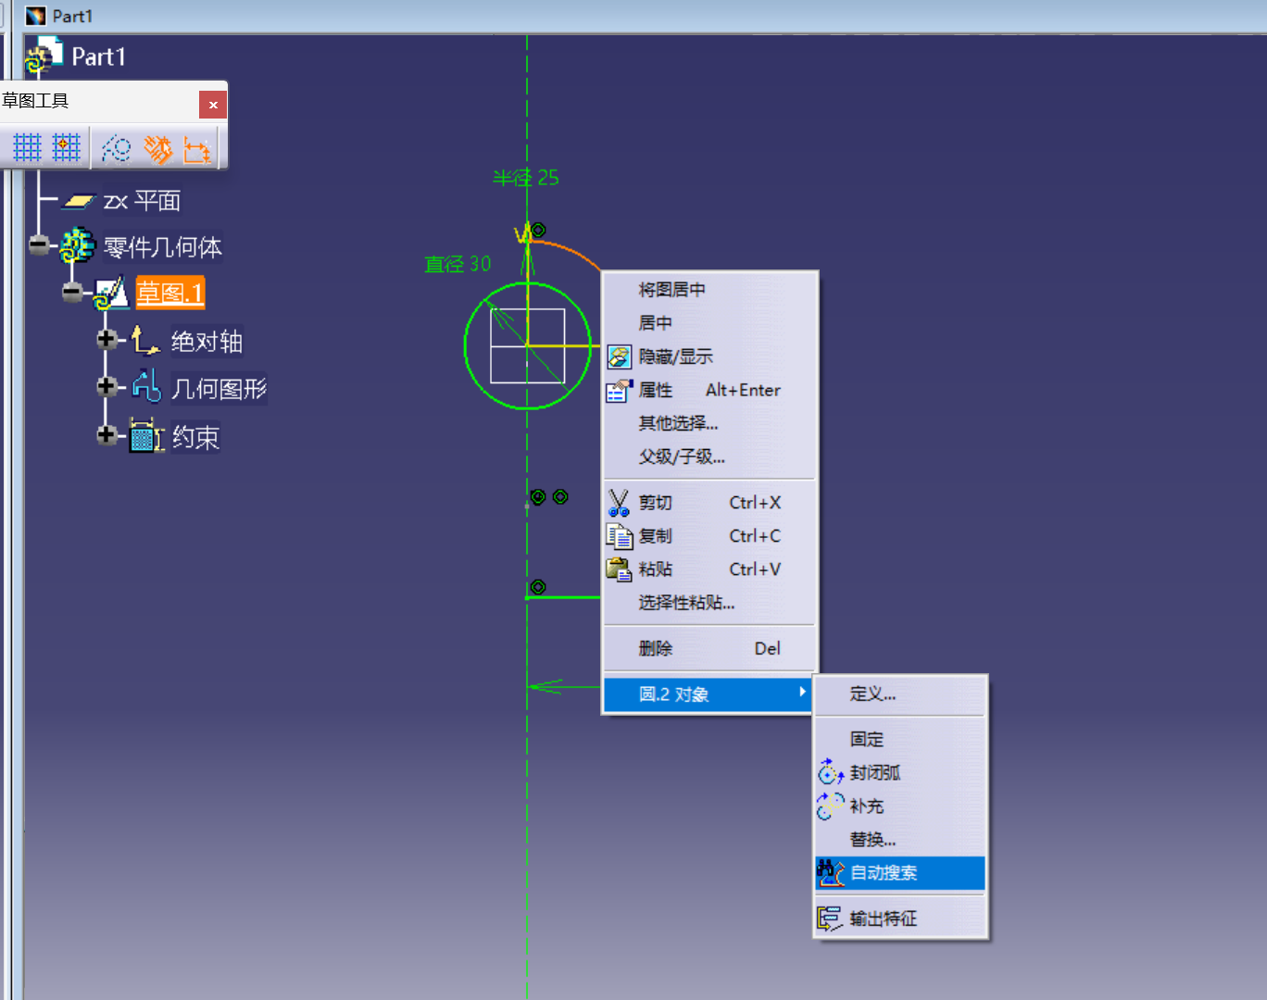Select 几何图形 text in the tree
This screenshot has height=1000, width=1267.
coord(220,388)
